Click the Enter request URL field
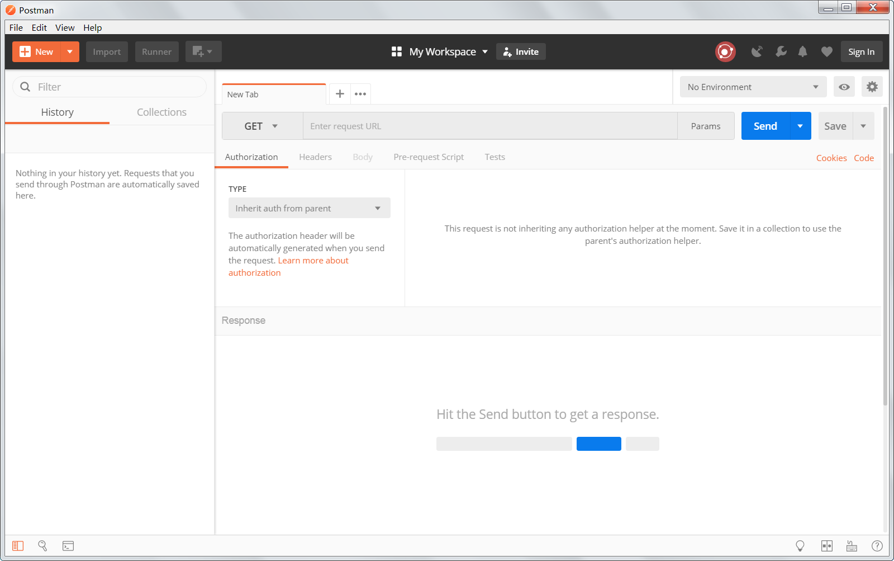This screenshot has width=894, height=561. tap(490, 126)
